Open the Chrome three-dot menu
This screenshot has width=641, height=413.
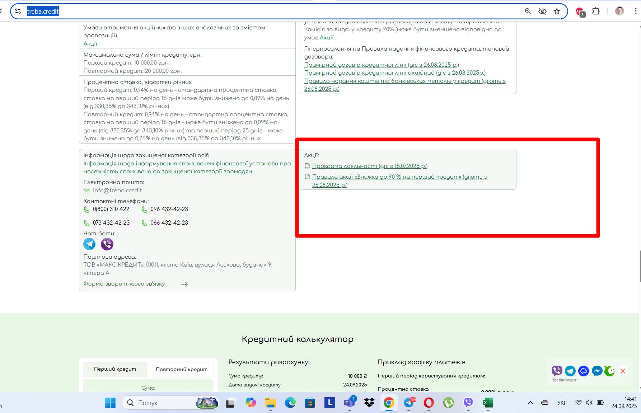pos(635,11)
